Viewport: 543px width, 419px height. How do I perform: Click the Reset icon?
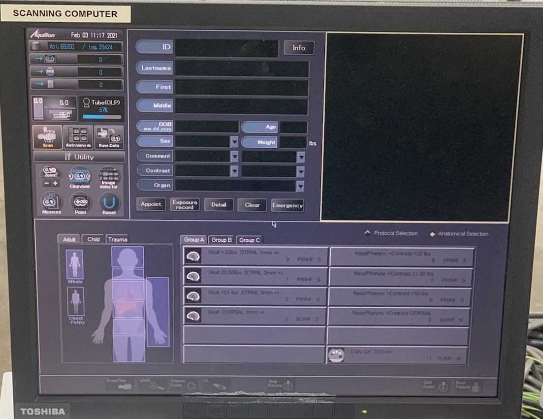(x=109, y=203)
